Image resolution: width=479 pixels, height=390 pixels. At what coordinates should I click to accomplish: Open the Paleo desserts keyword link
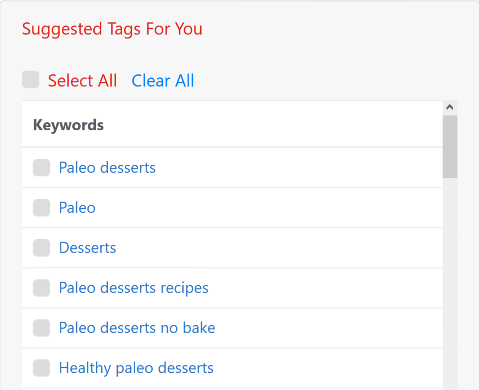107,168
